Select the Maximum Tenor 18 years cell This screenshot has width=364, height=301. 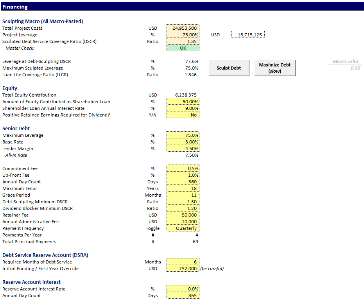[183, 188]
